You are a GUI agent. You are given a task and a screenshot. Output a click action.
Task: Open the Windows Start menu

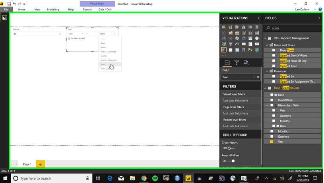5,178
